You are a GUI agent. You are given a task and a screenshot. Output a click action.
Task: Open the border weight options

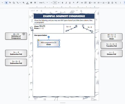tap(31, 3)
